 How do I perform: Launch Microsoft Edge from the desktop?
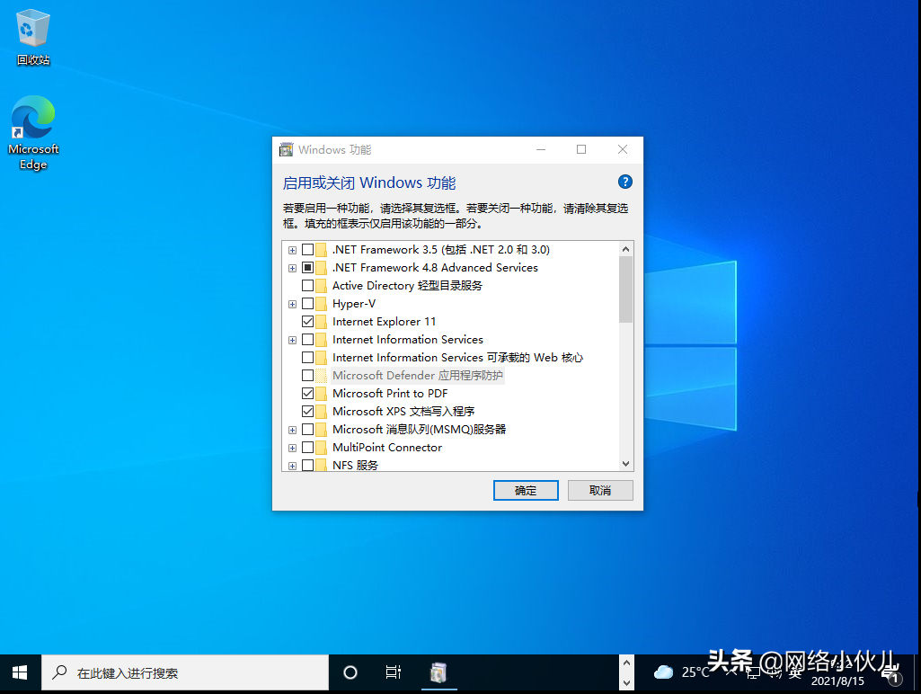(32, 120)
